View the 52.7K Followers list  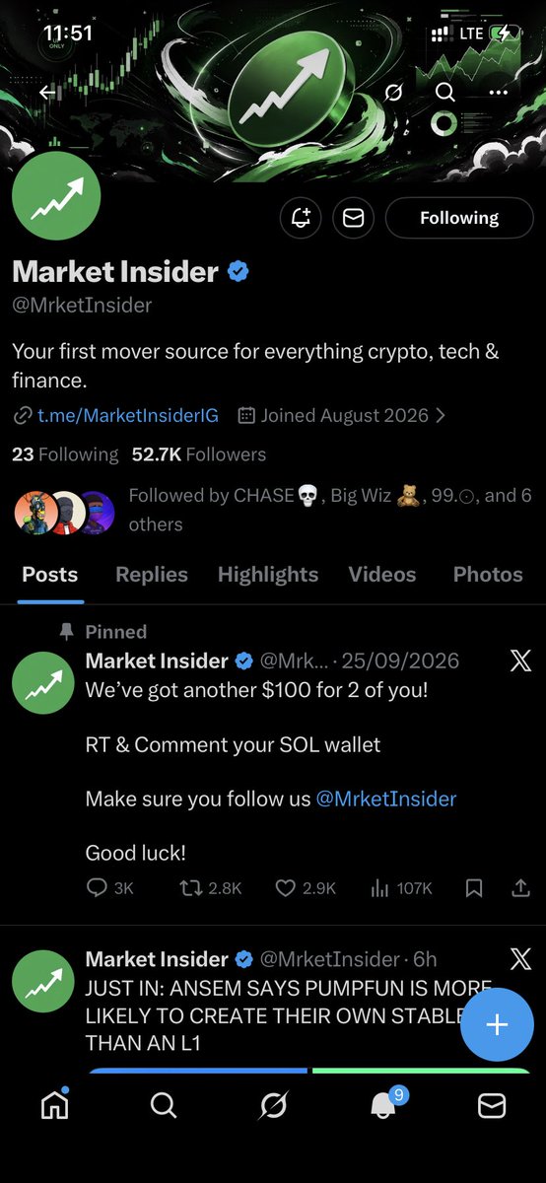198,454
